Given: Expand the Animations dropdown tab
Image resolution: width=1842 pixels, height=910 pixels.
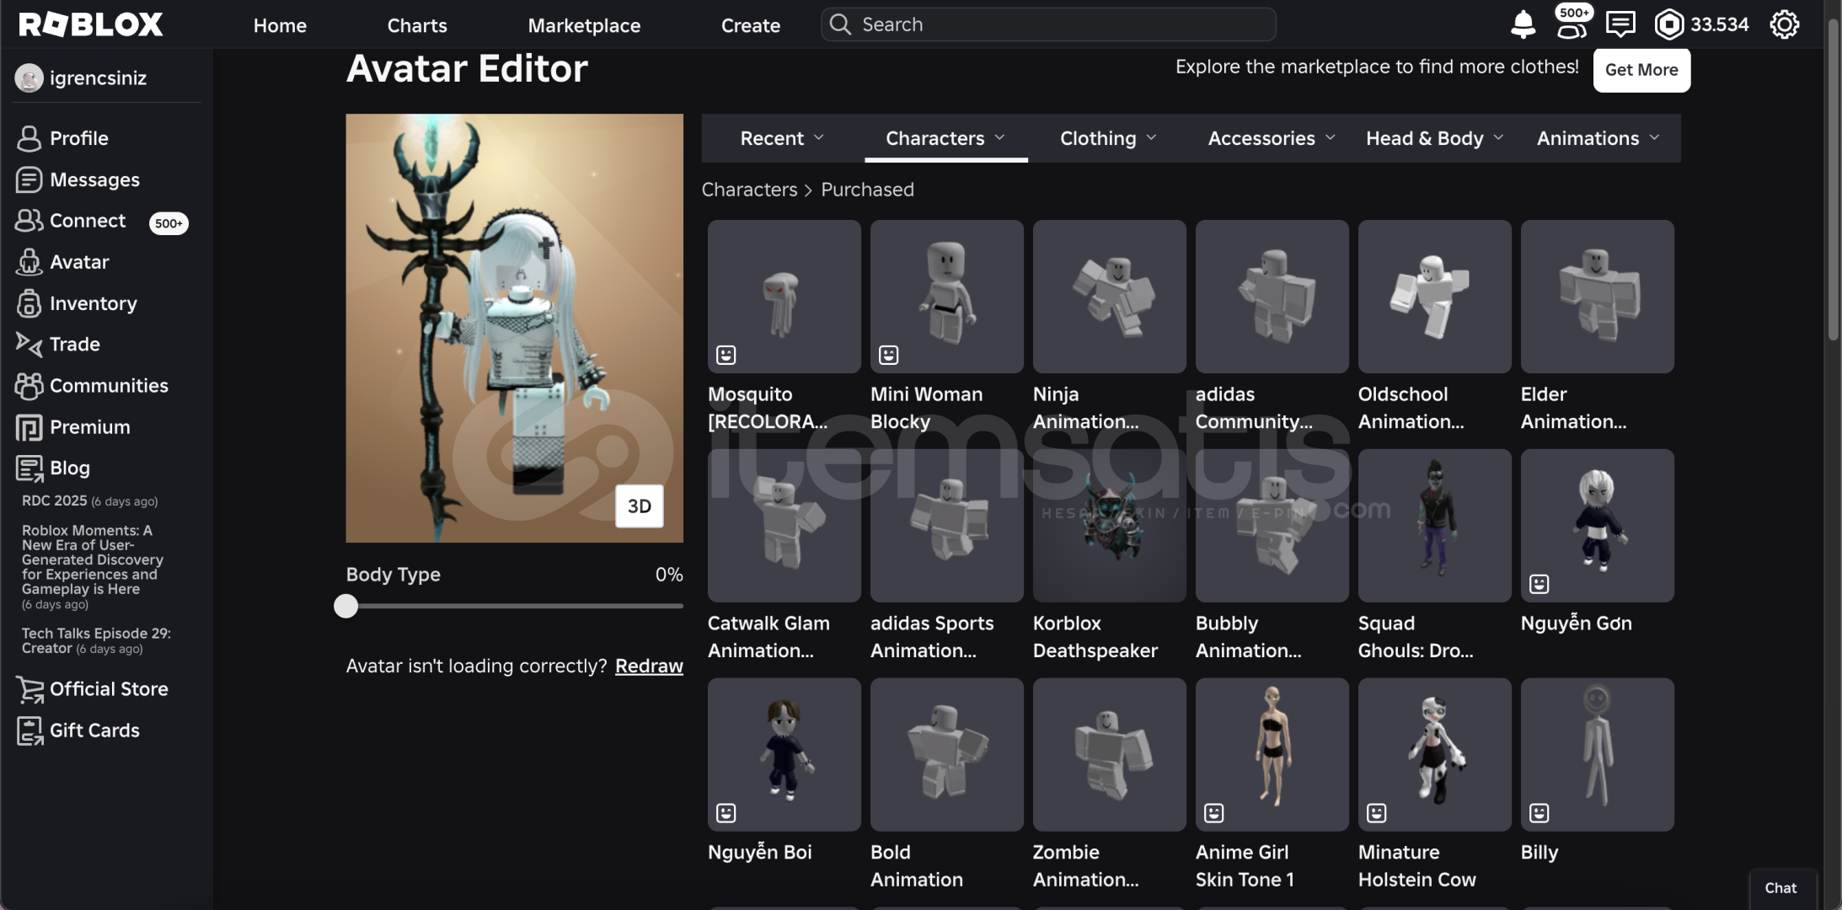Looking at the screenshot, I should tap(1598, 138).
